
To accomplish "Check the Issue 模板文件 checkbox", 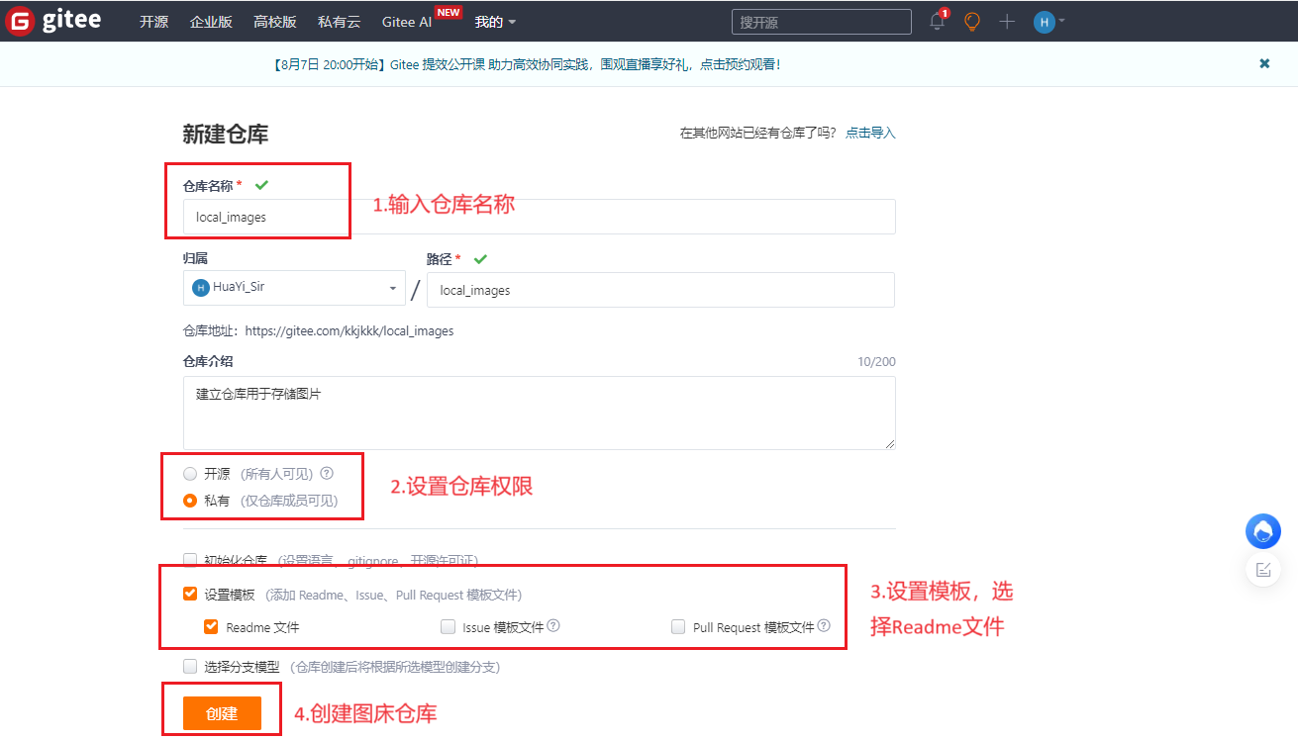I will 448,627.
